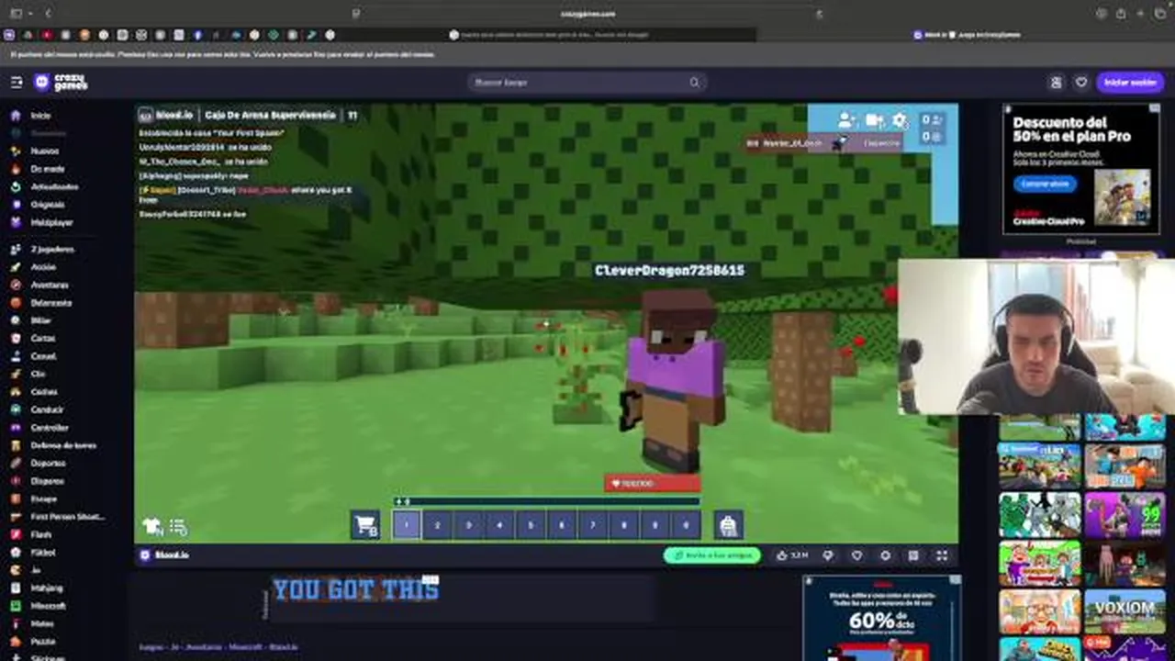Like the game with thumbs up
The image size is (1175, 661).
(x=791, y=555)
